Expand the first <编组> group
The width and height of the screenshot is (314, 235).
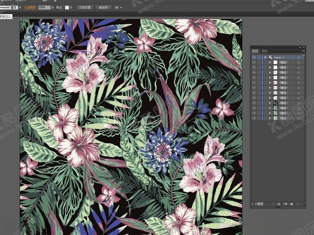click(x=270, y=62)
